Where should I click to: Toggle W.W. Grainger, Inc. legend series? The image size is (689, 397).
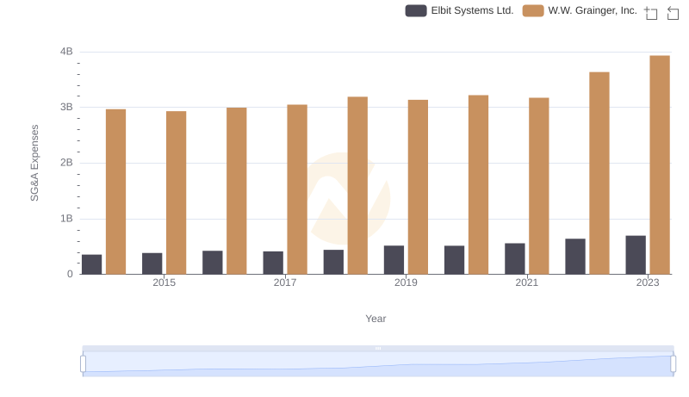pyautogui.click(x=580, y=10)
